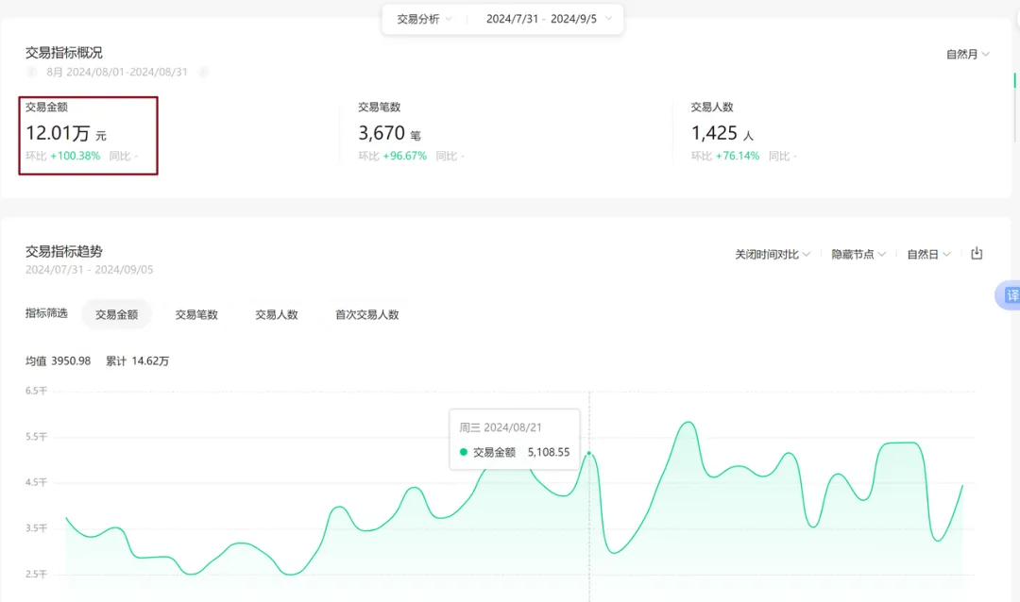Click the 3,670 transaction count value
This screenshot has height=602, width=1020.
382,133
